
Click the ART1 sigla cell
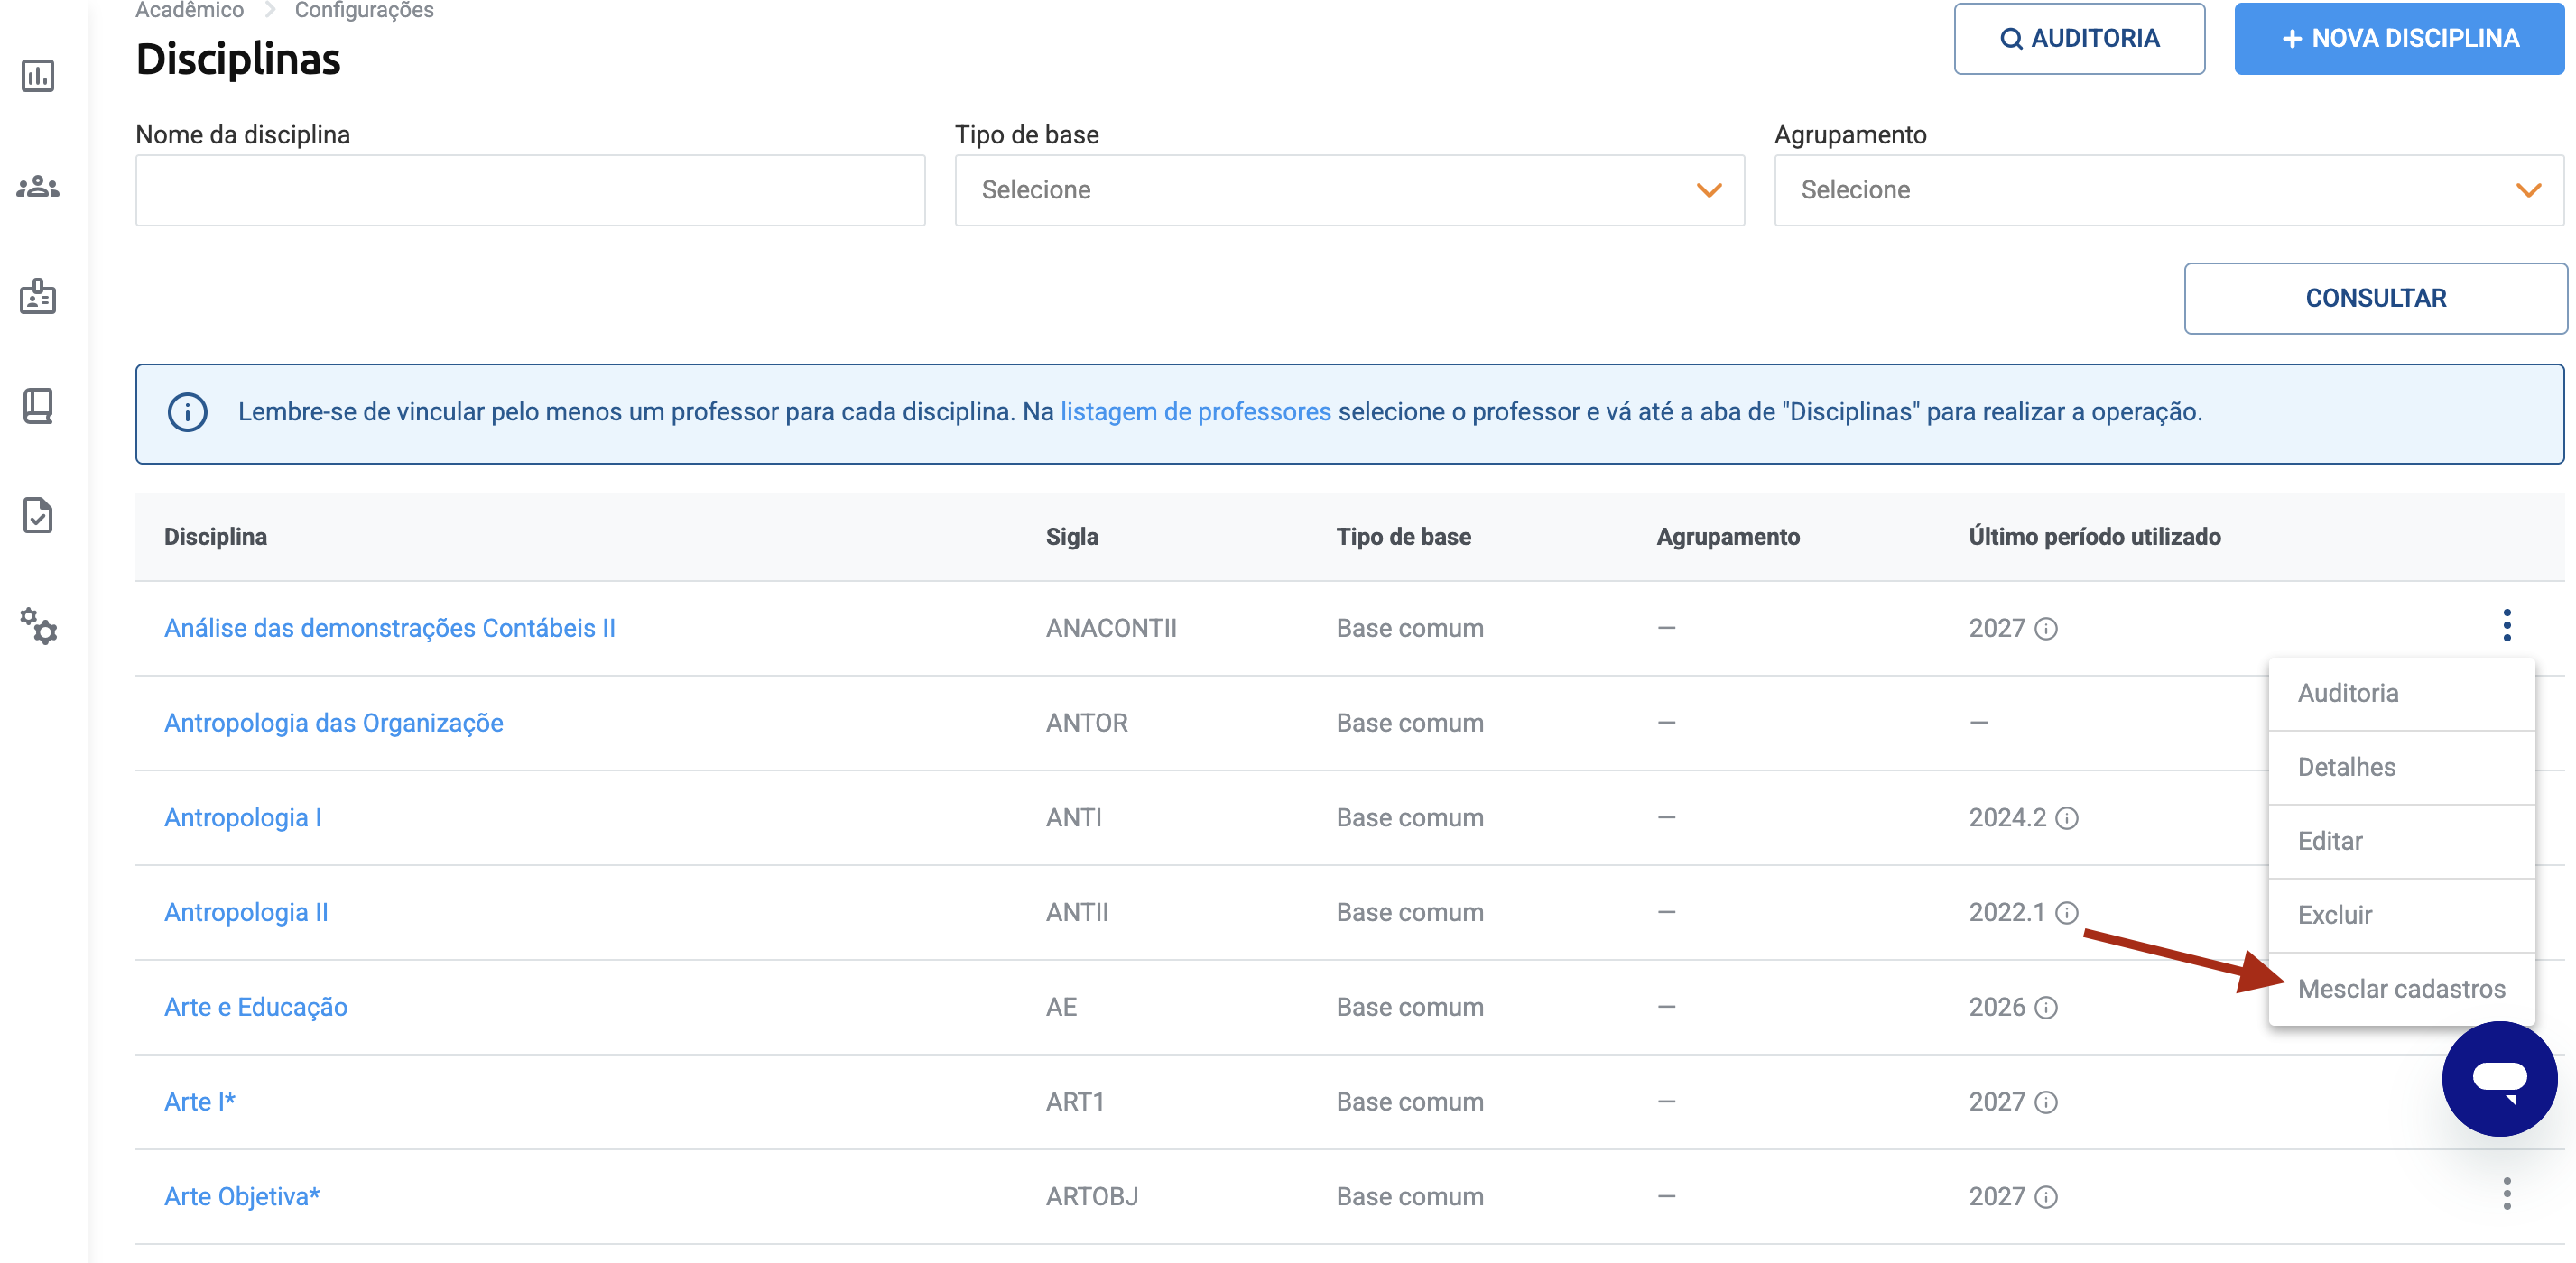click(1074, 1102)
